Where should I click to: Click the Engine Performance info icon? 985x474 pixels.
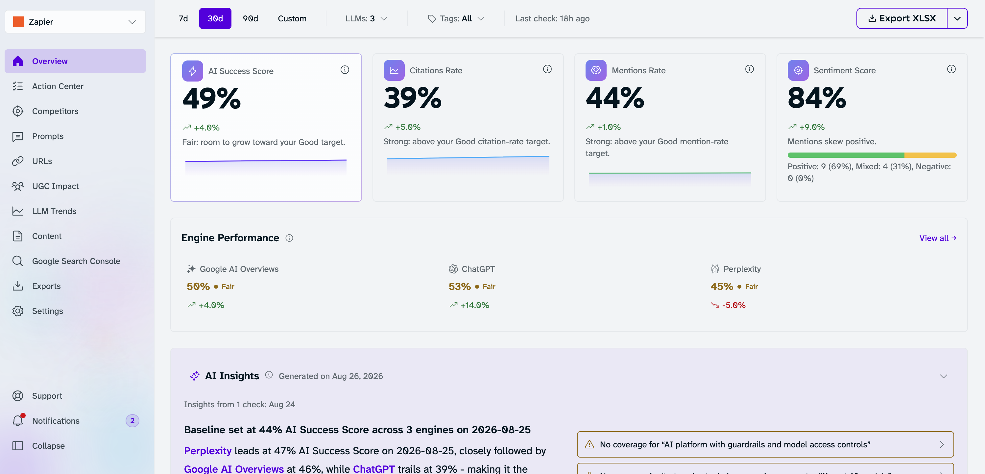click(289, 238)
